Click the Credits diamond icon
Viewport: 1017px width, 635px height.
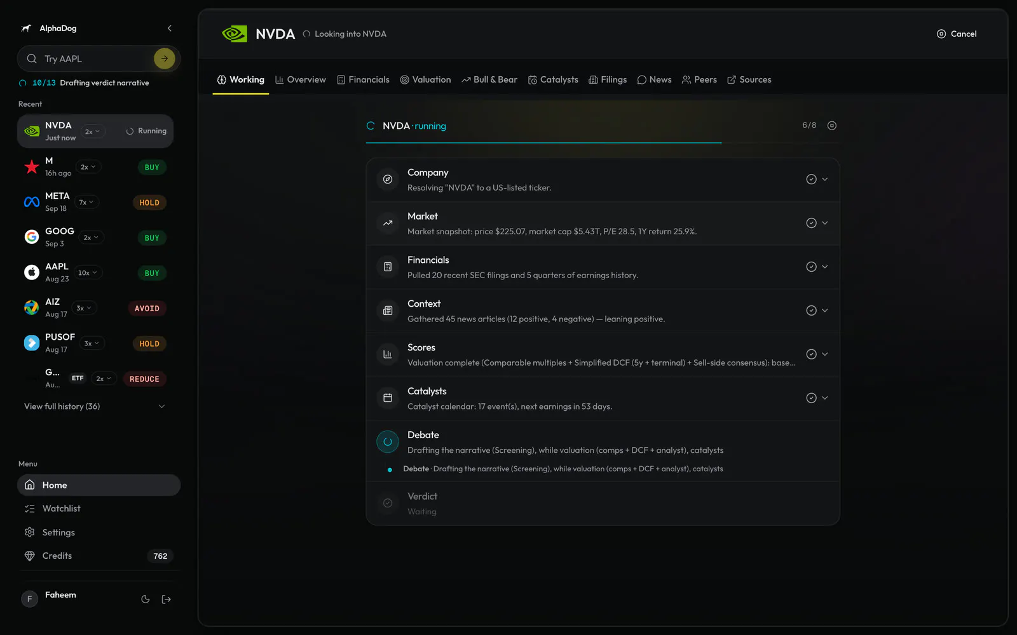click(x=29, y=556)
